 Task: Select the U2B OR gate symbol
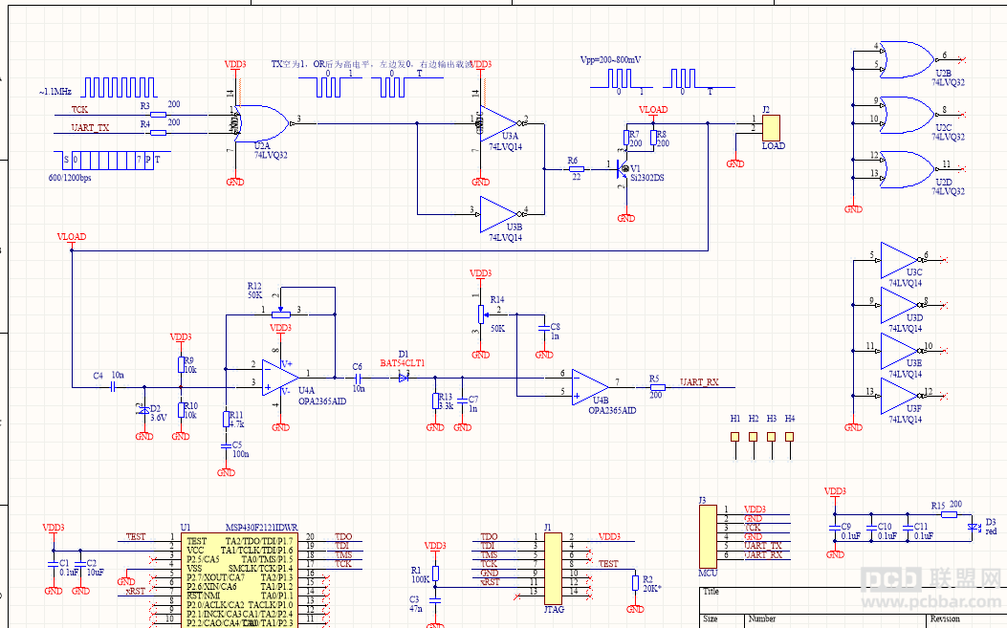pos(907,59)
